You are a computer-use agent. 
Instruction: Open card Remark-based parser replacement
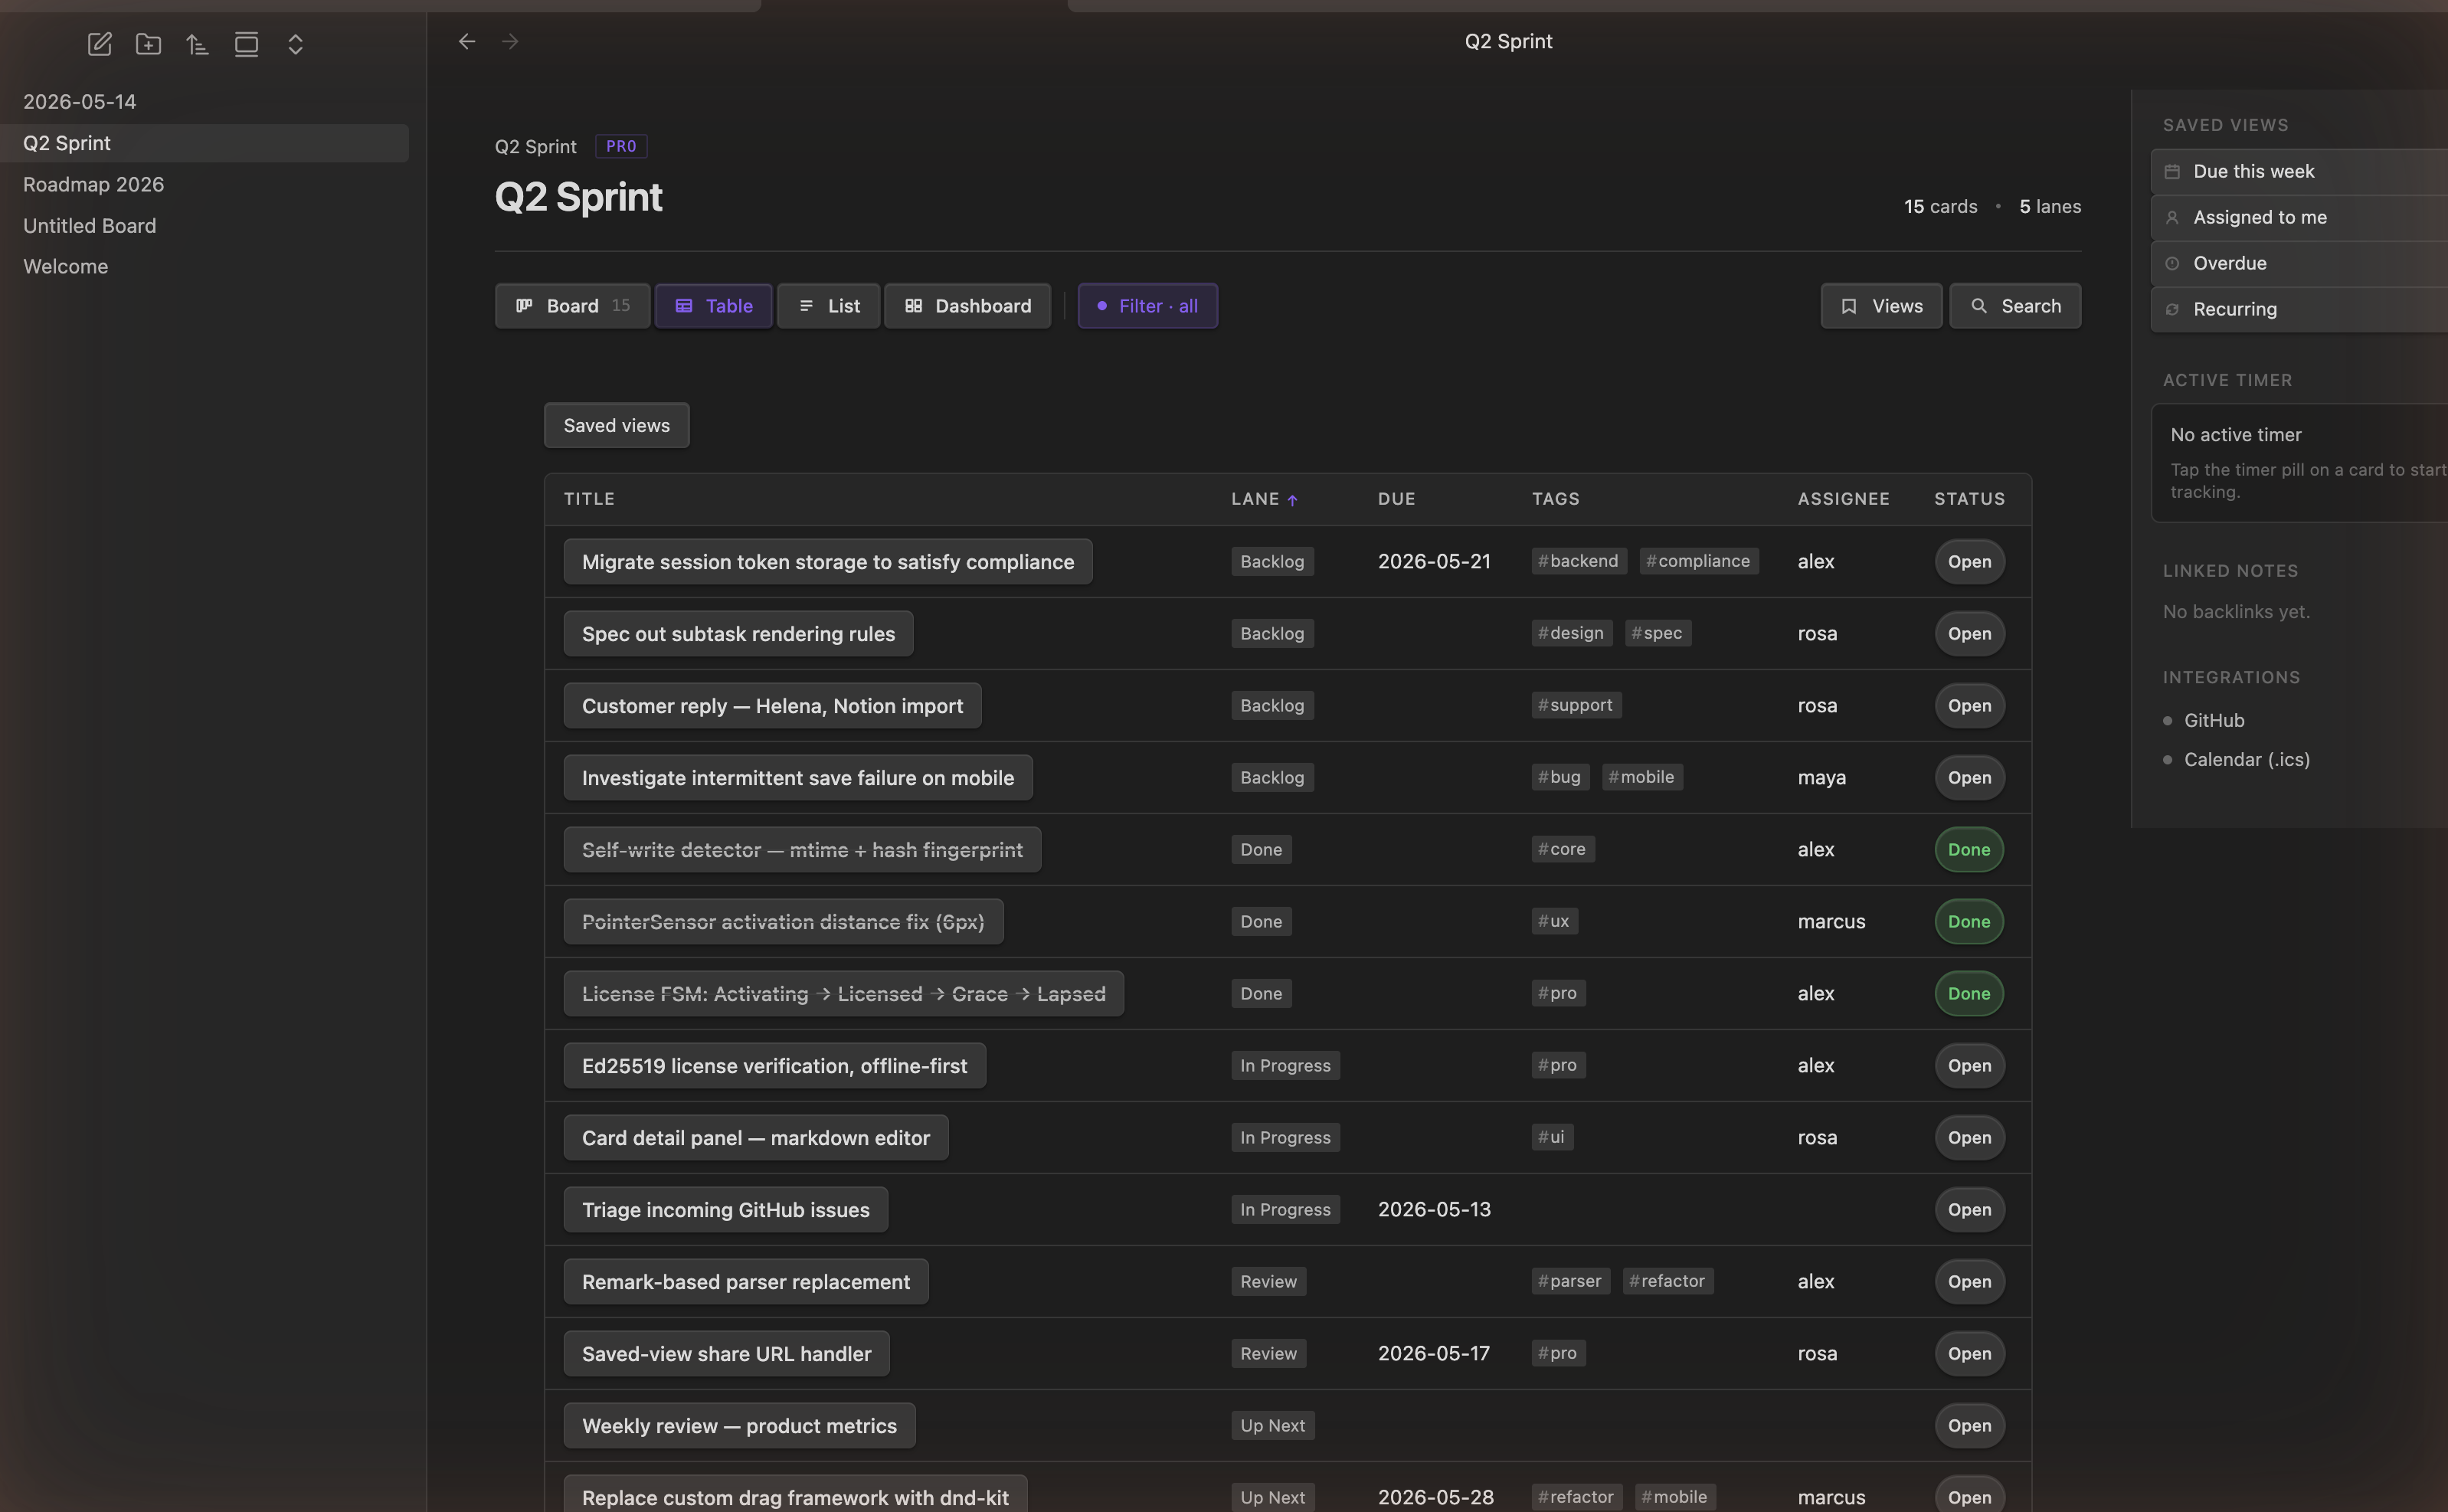point(746,1282)
